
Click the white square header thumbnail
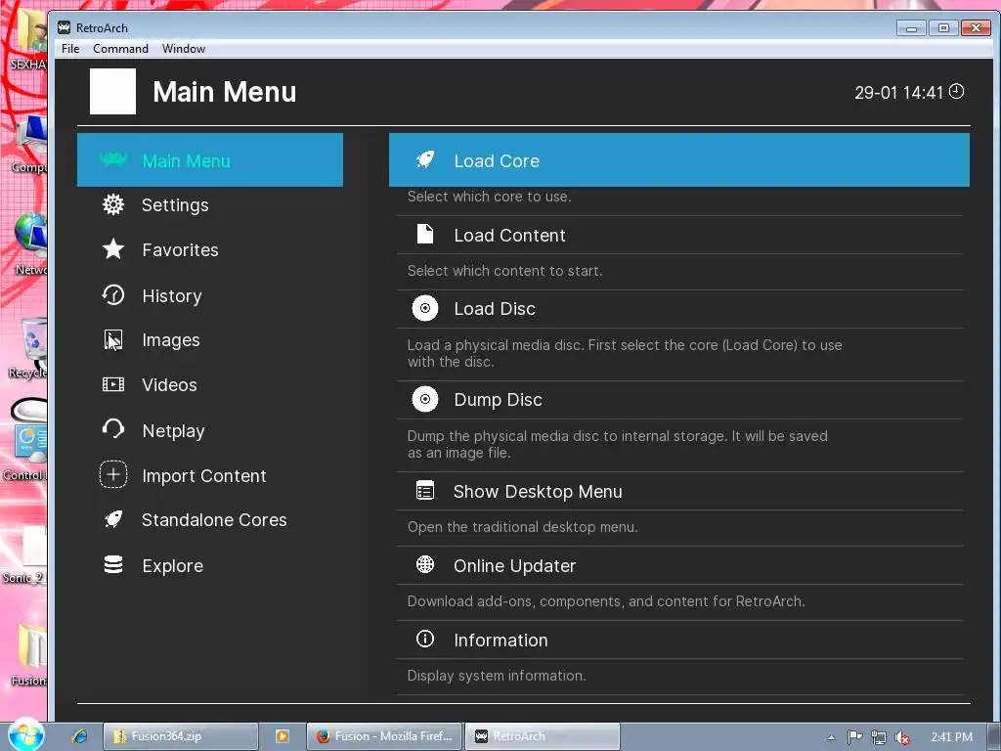pos(113,91)
